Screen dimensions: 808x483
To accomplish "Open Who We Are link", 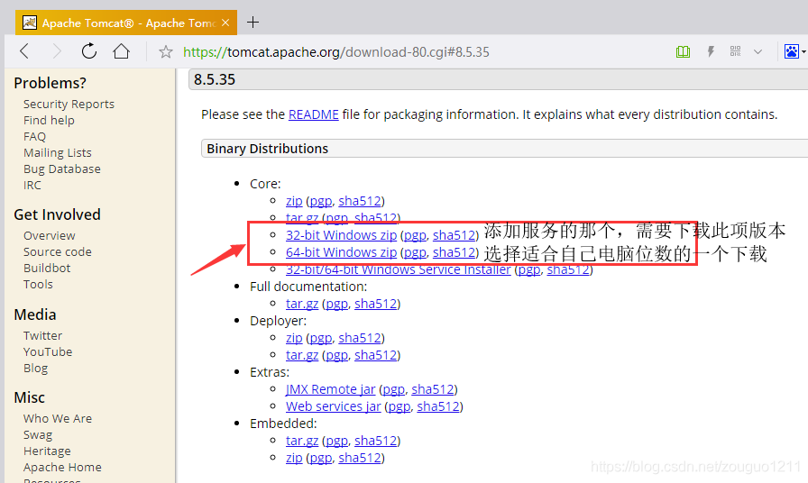I will (58, 419).
